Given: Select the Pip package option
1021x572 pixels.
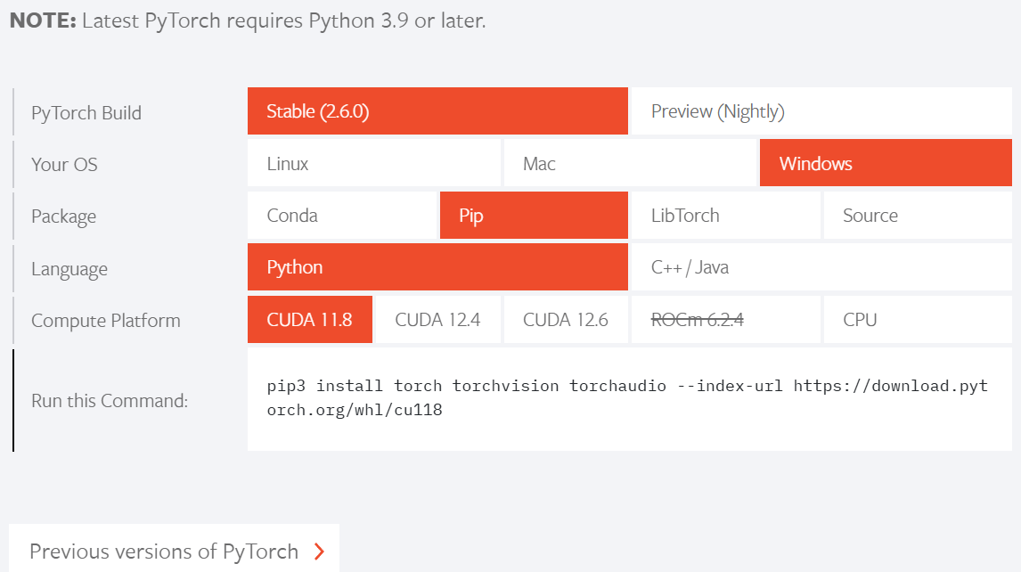Looking at the screenshot, I should [534, 216].
